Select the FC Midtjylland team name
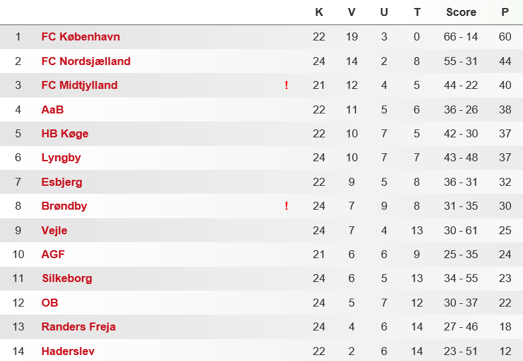Image resolution: width=523 pixels, height=361 pixels. point(79,85)
